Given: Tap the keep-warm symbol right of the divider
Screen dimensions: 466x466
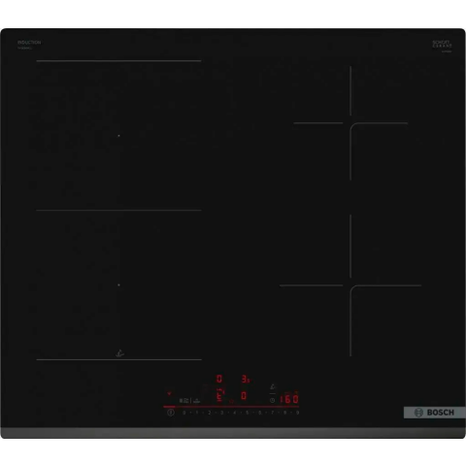Looking at the screenshot, I should click(197, 401).
